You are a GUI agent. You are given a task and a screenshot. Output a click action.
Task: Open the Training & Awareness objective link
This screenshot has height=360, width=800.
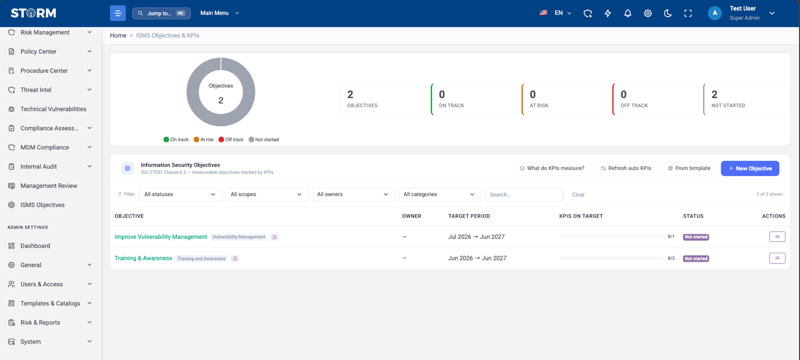coord(143,258)
